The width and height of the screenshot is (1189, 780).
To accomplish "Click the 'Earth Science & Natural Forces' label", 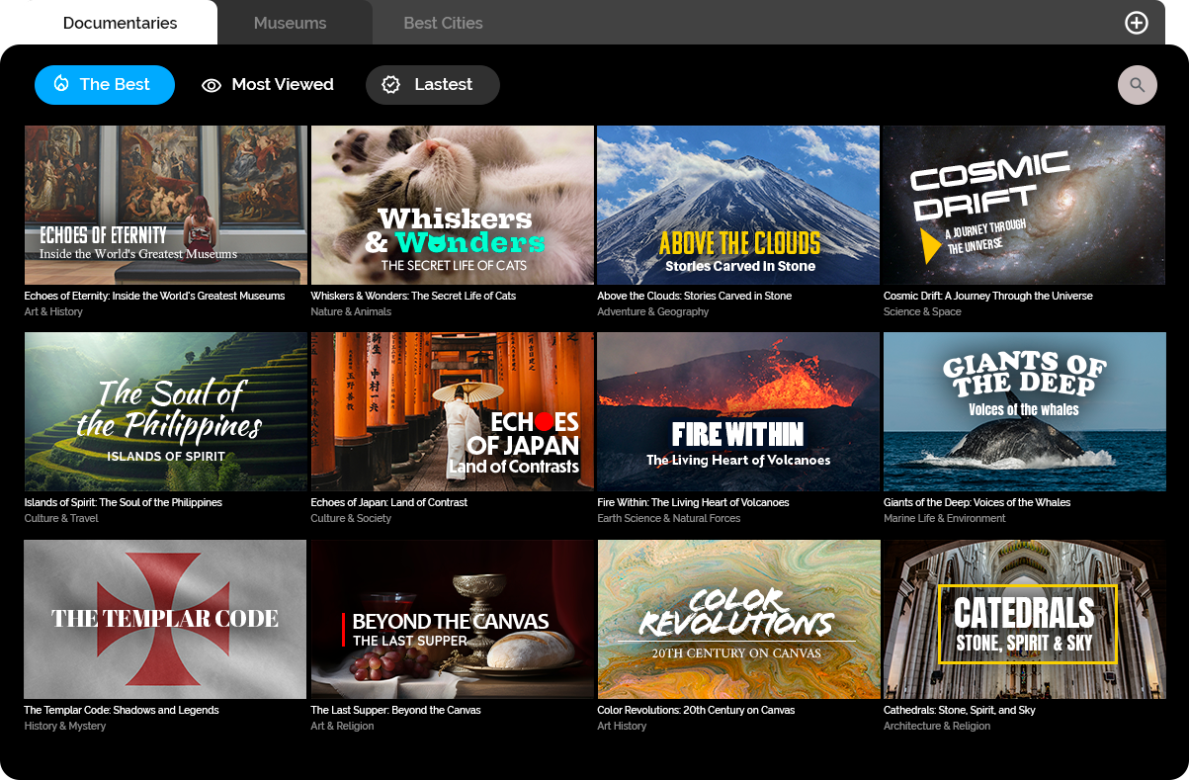I will (x=669, y=518).
